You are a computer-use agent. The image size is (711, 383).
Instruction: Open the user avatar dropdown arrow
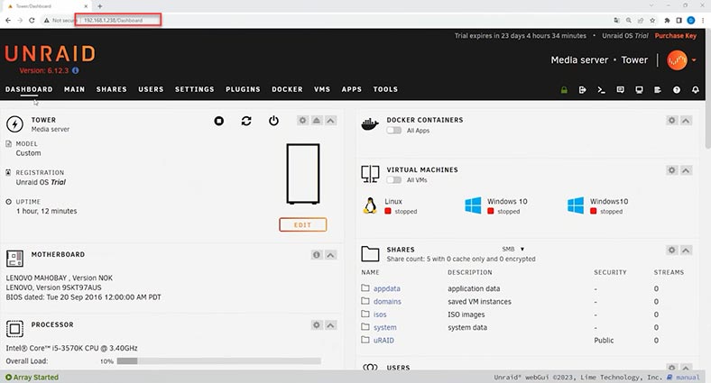pos(694,60)
